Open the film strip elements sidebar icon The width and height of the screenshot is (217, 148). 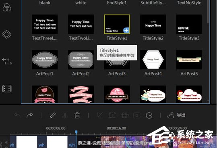pyautogui.click(x=6, y=88)
